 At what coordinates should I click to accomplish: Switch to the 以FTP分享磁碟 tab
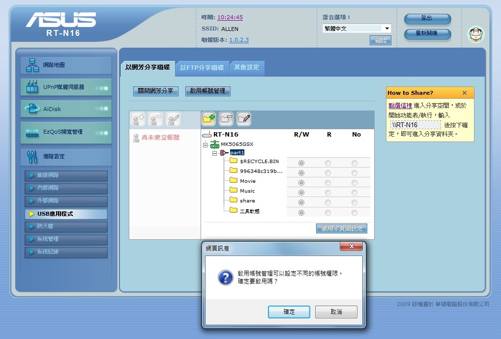[202, 68]
